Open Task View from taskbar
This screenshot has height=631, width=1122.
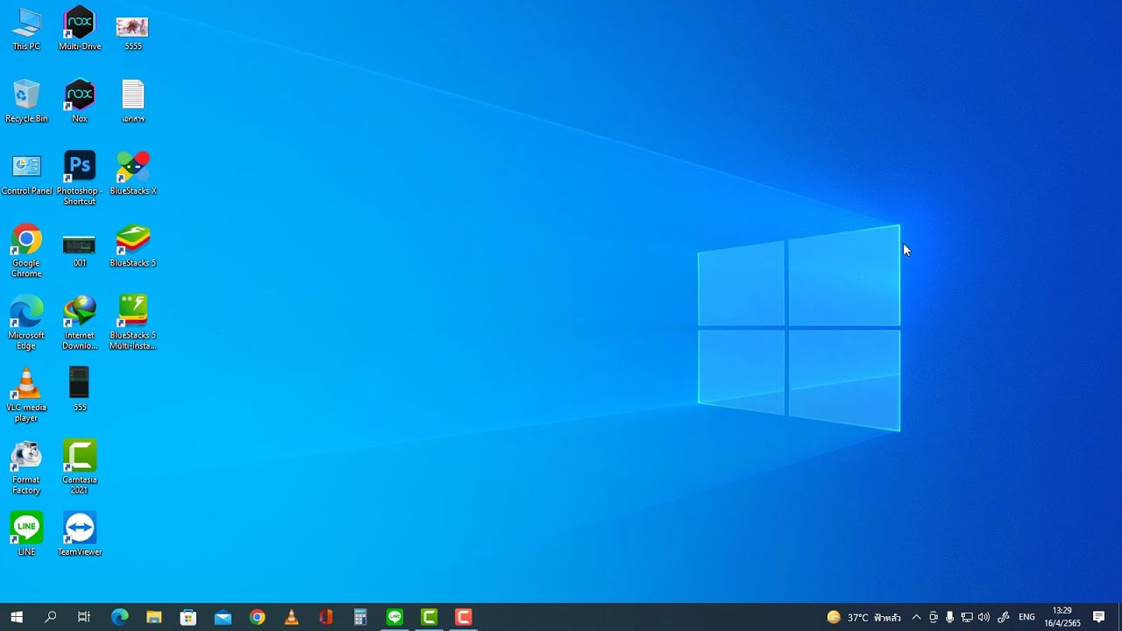click(x=84, y=617)
